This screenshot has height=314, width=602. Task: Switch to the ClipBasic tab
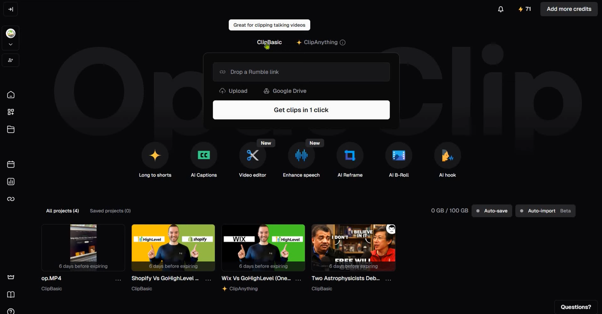(x=269, y=42)
